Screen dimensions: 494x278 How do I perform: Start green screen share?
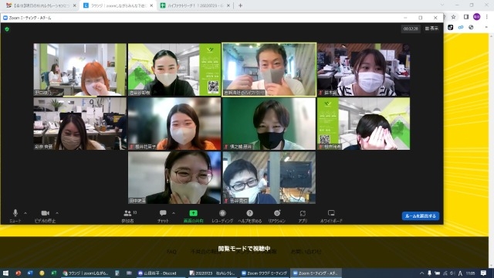point(194,215)
